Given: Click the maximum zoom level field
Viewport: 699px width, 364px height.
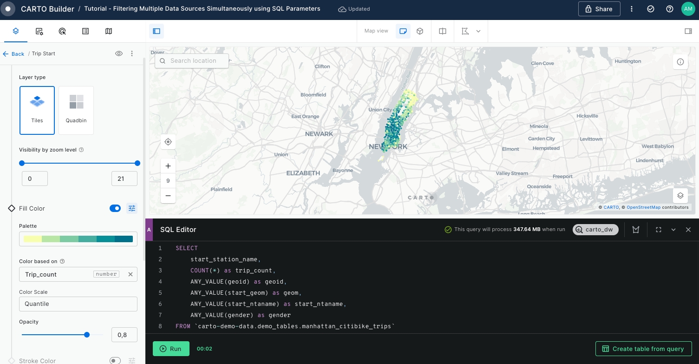Looking at the screenshot, I should pyautogui.click(x=124, y=179).
